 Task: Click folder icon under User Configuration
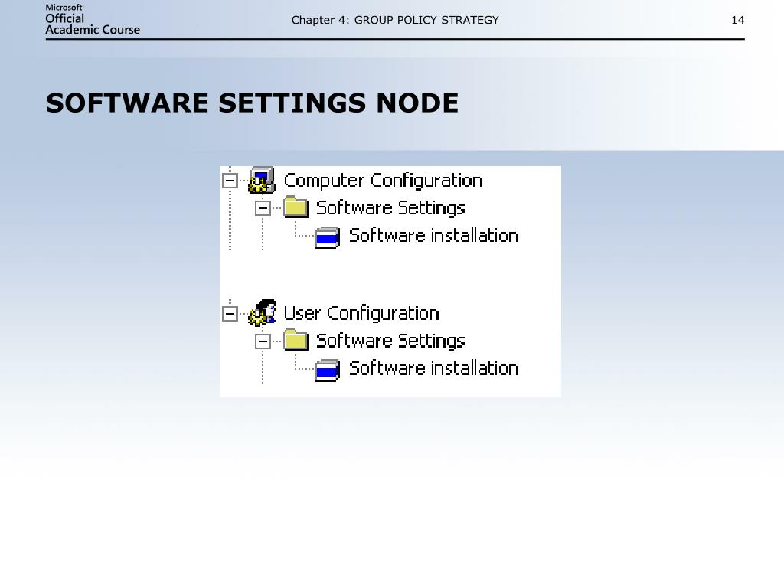pos(296,340)
